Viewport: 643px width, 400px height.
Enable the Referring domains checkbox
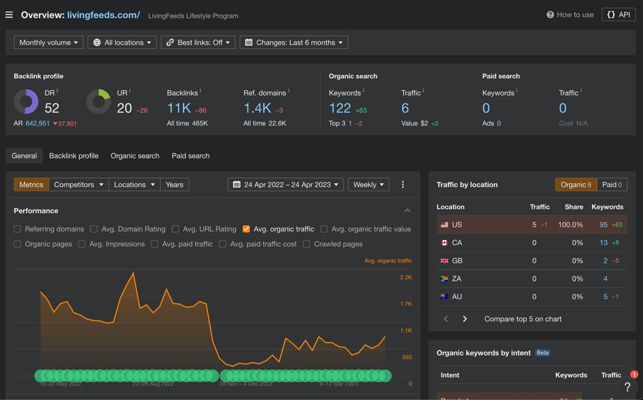point(17,229)
